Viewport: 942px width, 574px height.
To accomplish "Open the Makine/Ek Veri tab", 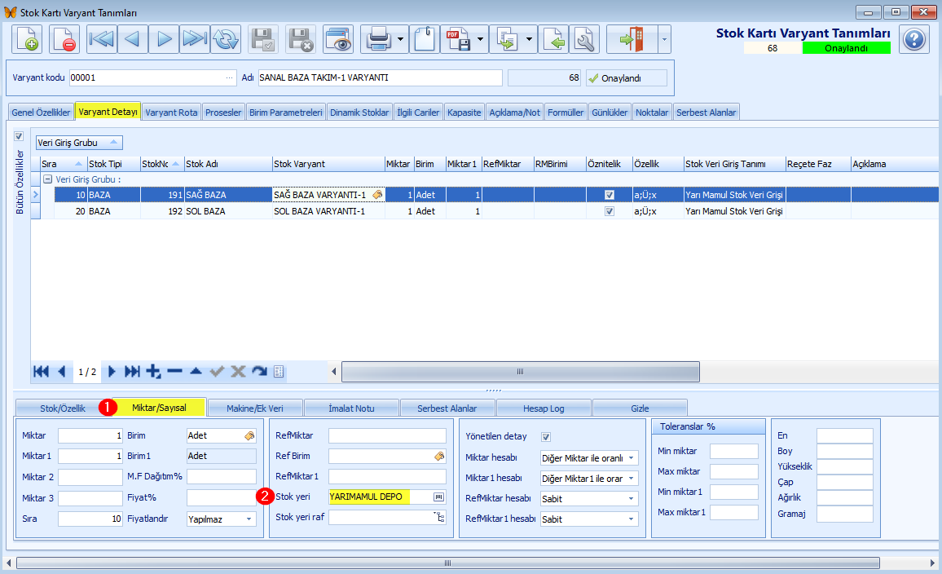I will (255, 408).
